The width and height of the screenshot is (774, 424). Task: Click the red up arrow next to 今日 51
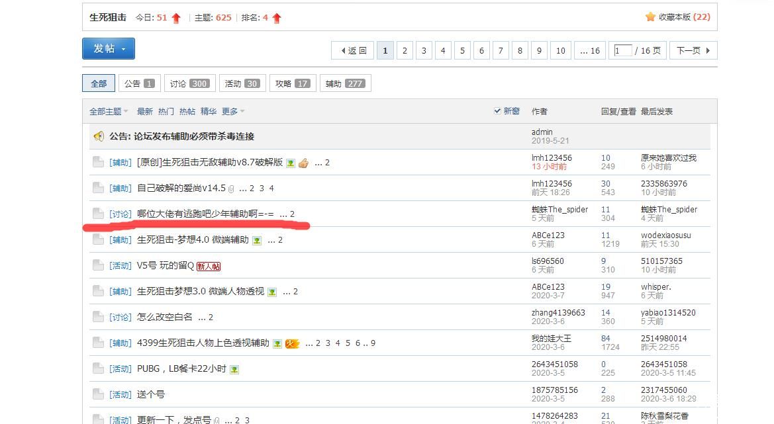[x=176, y=19]
